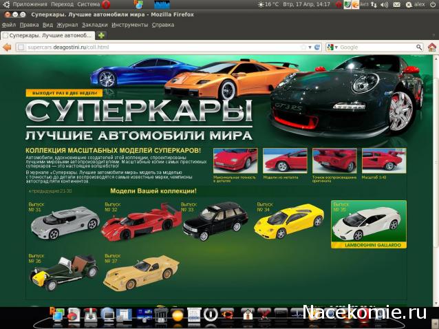439x329 pixels.
Task: View the Максимальная точность thumbnail
Action: pyautogui.click(x=235, y=161)
